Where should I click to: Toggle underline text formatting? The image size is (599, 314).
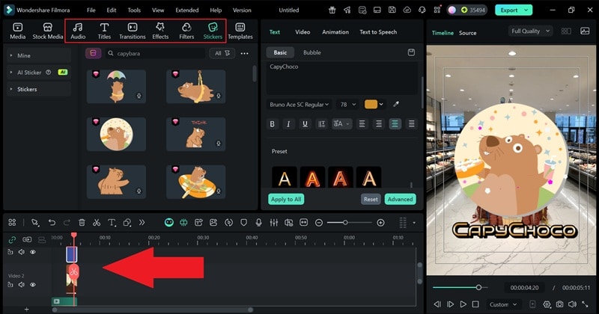pos(305,123)
